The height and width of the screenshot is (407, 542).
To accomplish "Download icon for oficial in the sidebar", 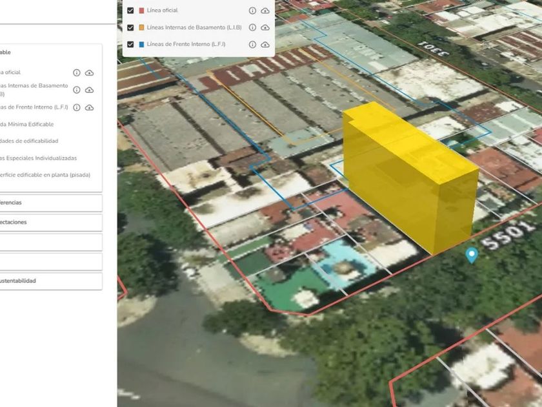I will 89,72.
